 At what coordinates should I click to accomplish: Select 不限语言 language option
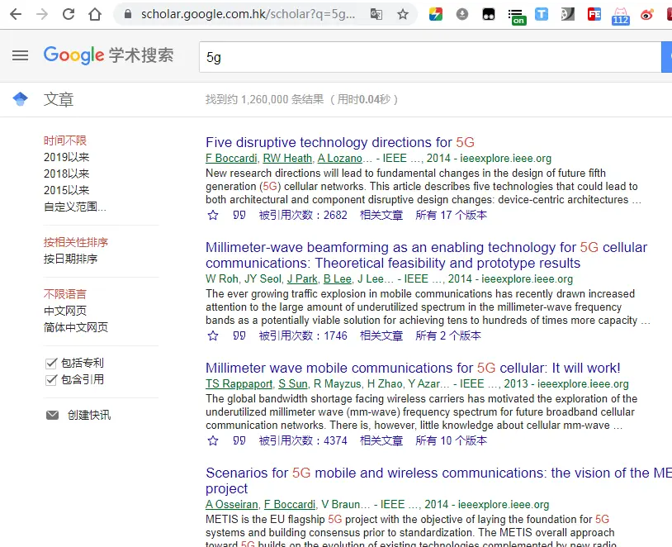coord(65,294)
